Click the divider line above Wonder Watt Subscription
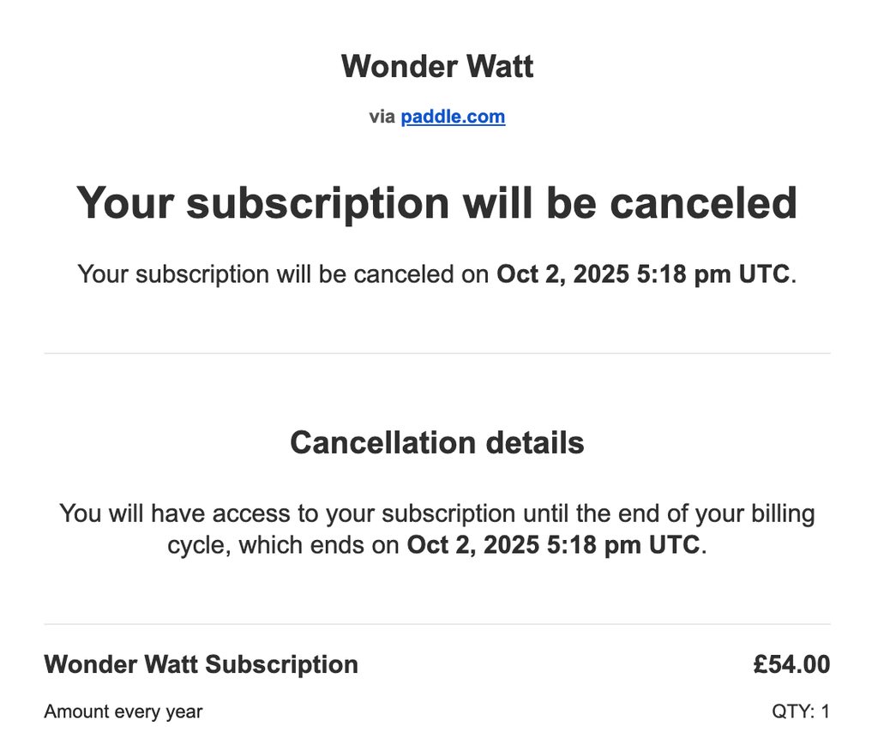Image resolution: width=878 pixels, height=732 pixels. point(437,624)
